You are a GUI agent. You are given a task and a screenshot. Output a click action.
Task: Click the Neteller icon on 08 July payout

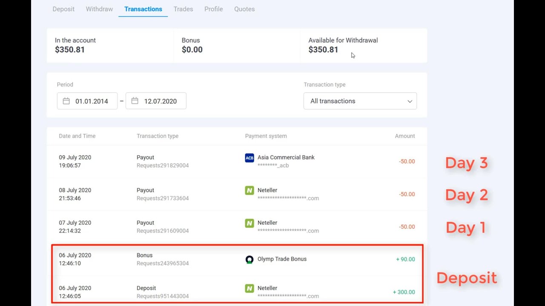click(x=250, y=190)
